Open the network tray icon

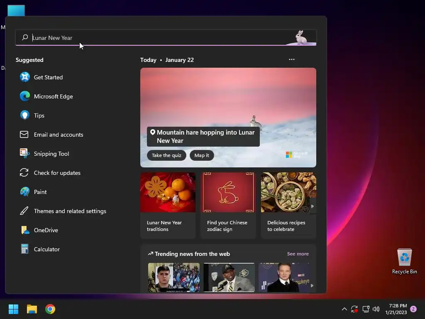pos(366,309)
